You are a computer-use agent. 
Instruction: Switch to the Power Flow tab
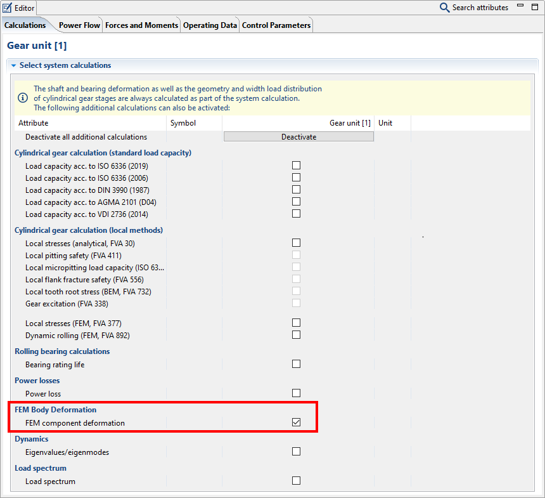[x=79, y=25]
